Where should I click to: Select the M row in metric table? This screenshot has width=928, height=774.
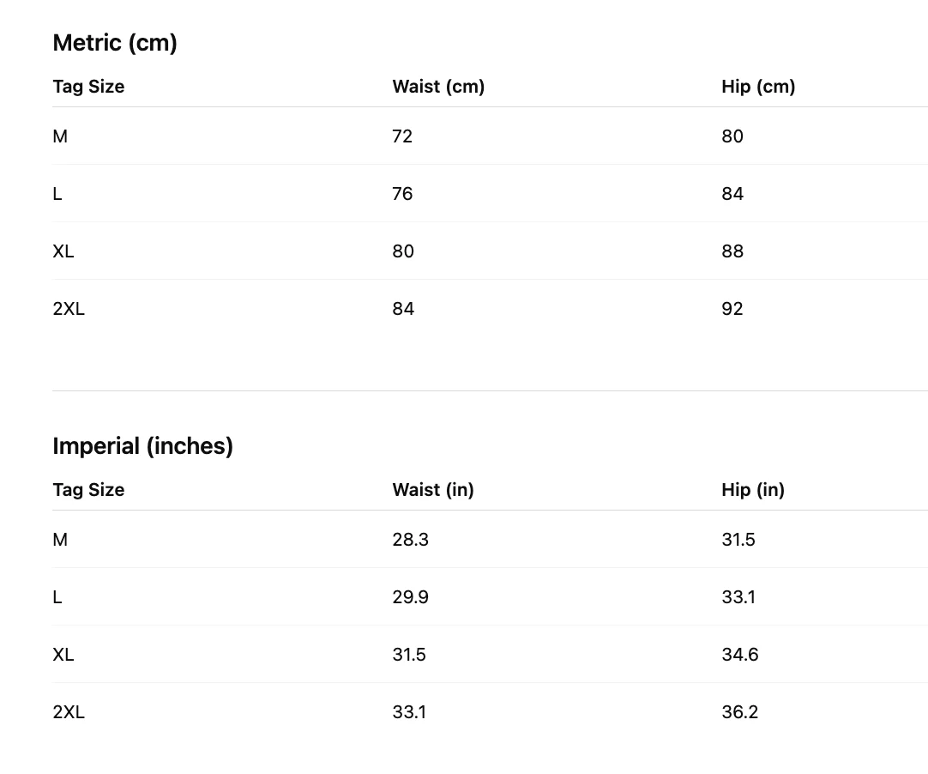490,136
